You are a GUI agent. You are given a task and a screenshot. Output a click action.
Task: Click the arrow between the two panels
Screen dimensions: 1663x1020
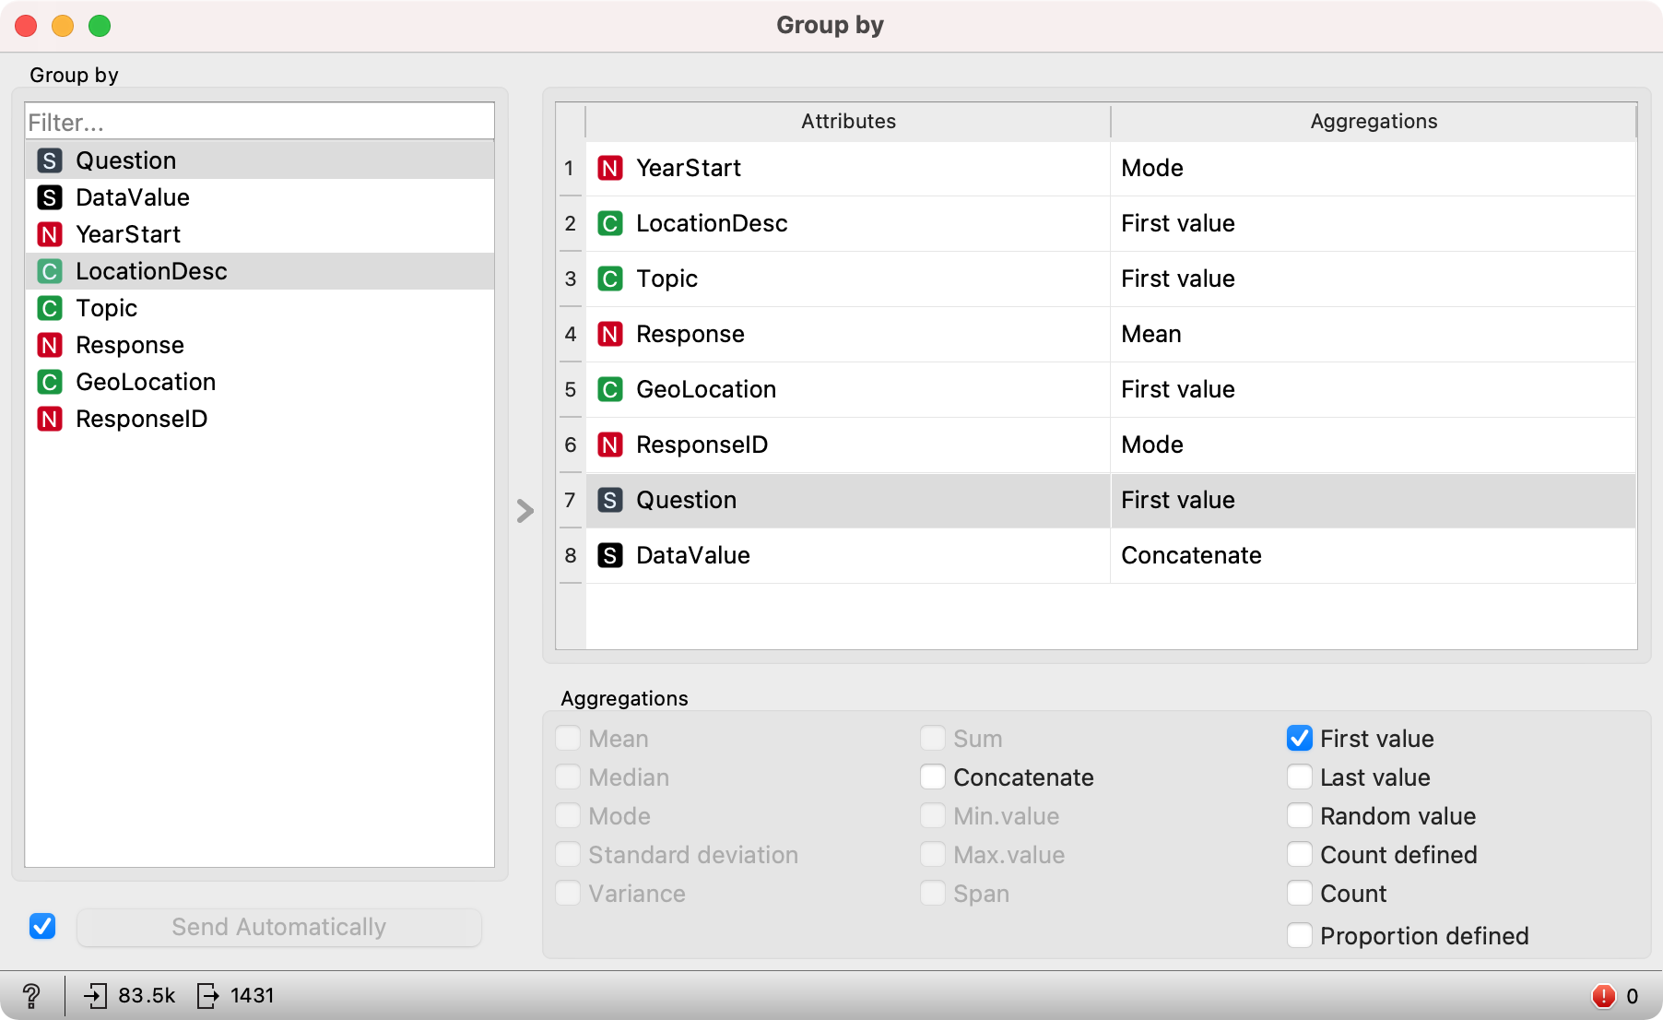[524, 510]
